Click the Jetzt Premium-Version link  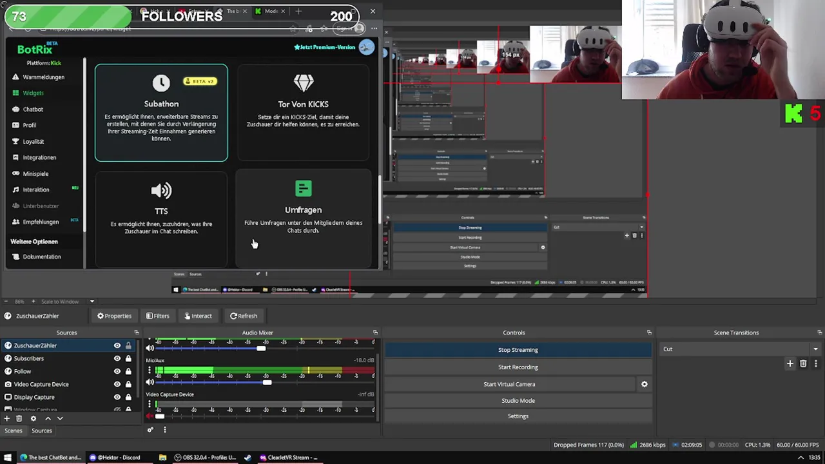[325, 47]
